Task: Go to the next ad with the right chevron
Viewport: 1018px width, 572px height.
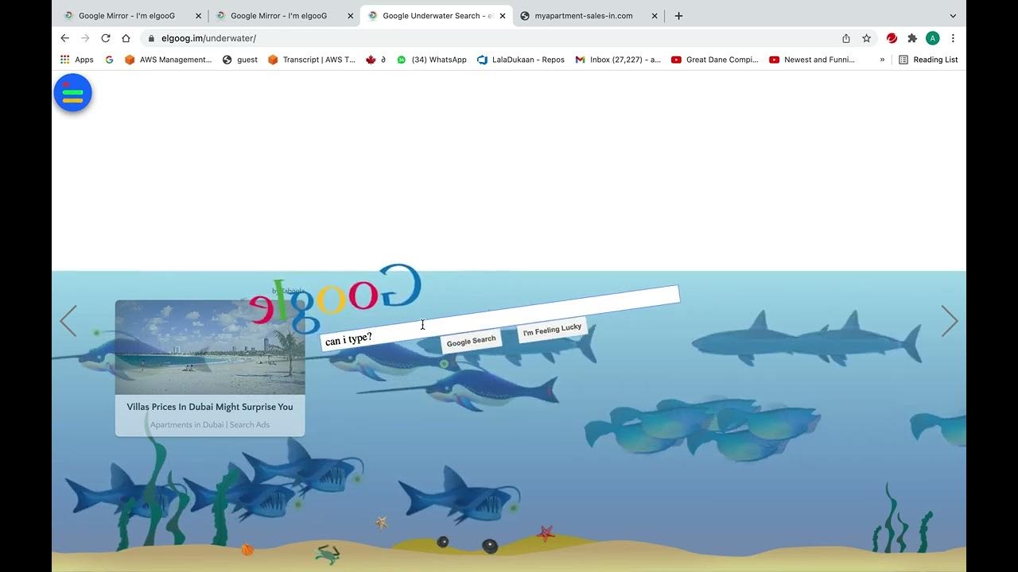Action: coord(950,321)
